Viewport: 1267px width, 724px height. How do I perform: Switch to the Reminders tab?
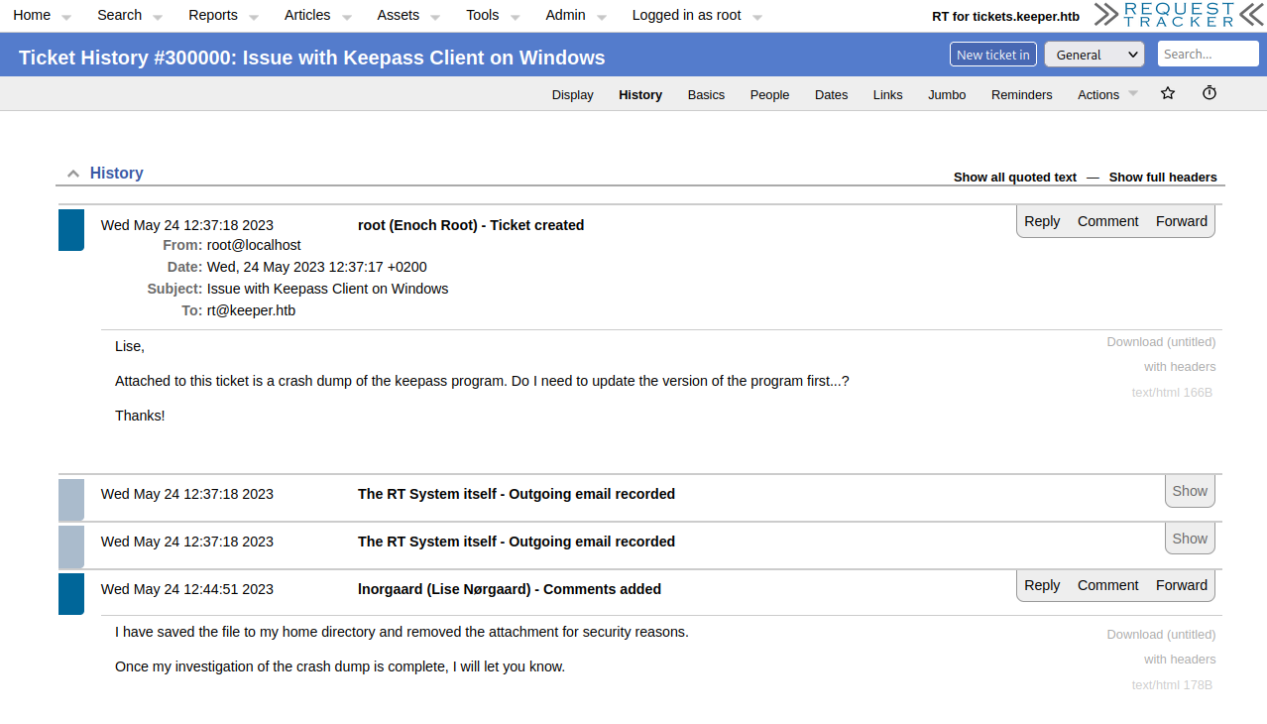[1022, 95]
